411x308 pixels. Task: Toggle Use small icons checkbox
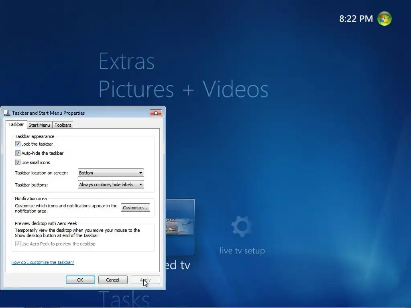point(18,162)
